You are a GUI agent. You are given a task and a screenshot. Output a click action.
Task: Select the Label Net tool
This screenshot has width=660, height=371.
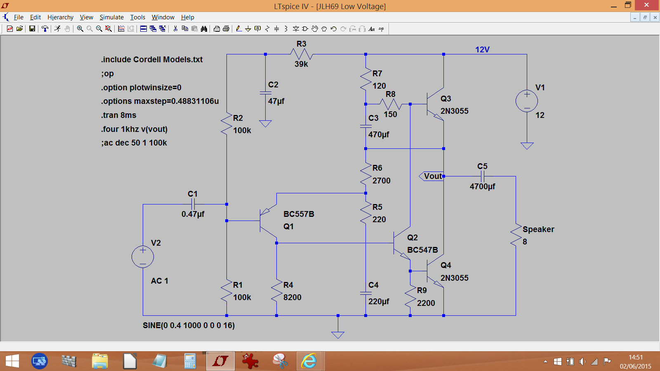pos(258,29)
